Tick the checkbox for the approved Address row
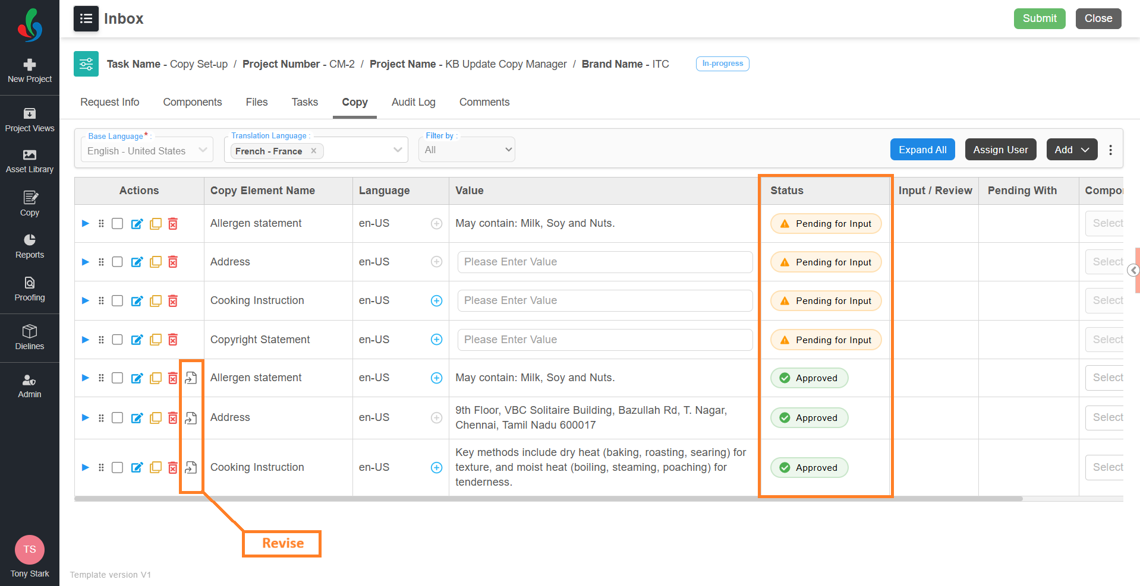This screenshot has height=586, width=1140. (118, 418)
